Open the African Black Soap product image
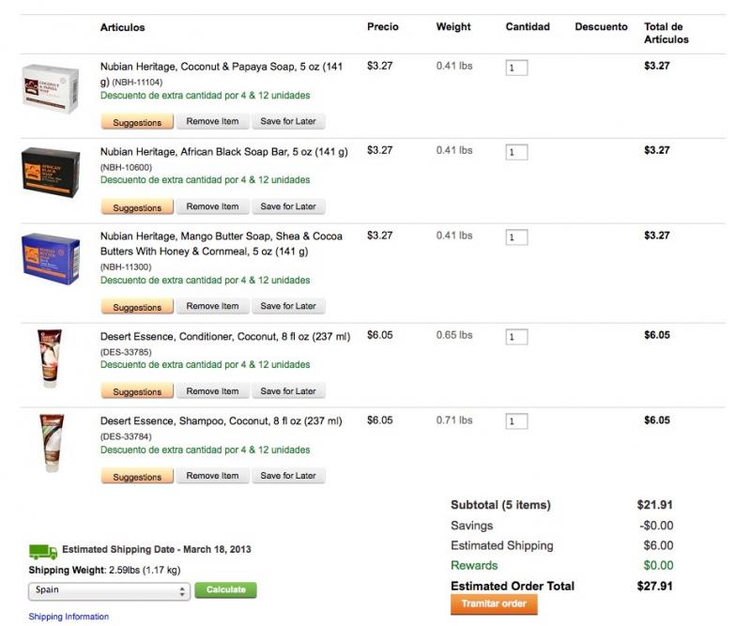Viewport: 751px width, 626px height. (x=51, y=173)
